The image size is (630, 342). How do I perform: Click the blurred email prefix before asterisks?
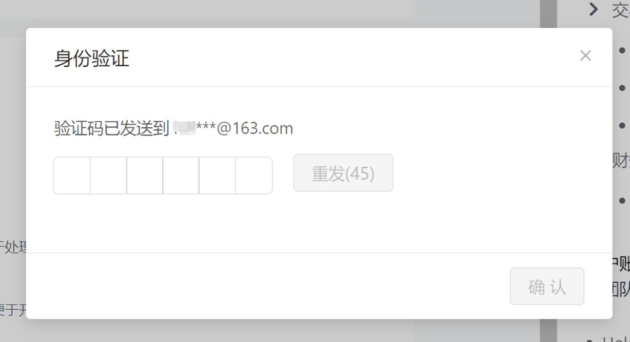(x=185, y=128)
